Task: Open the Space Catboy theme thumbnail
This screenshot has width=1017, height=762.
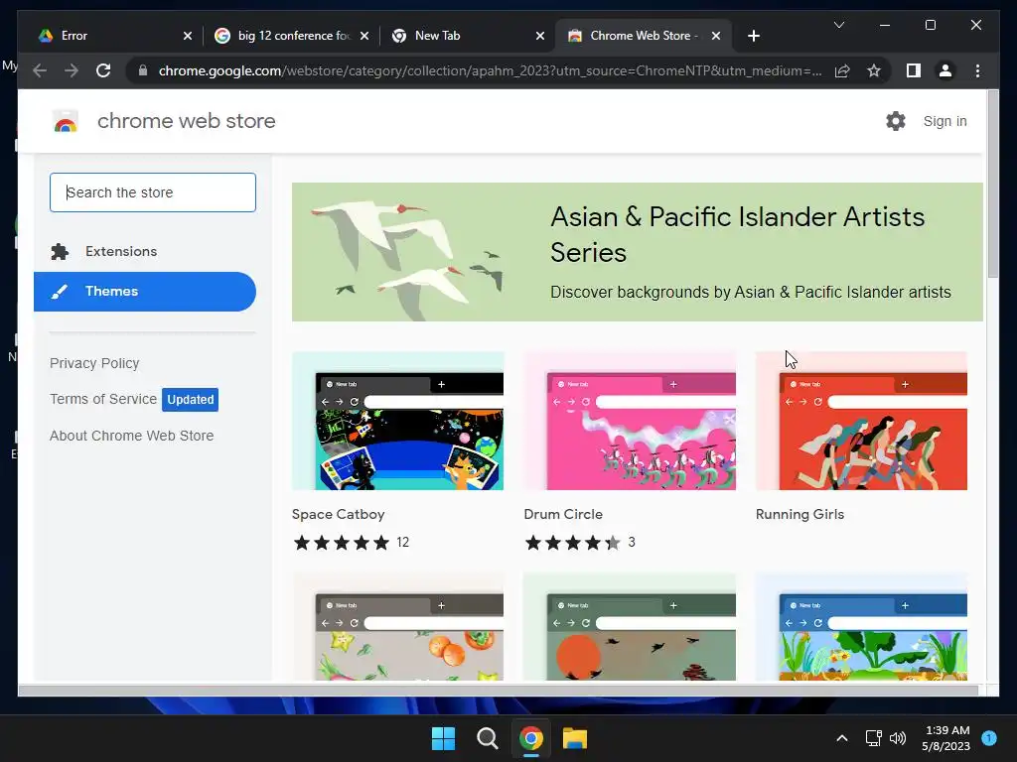Action: pyautogui.click(x=397, y=421)
